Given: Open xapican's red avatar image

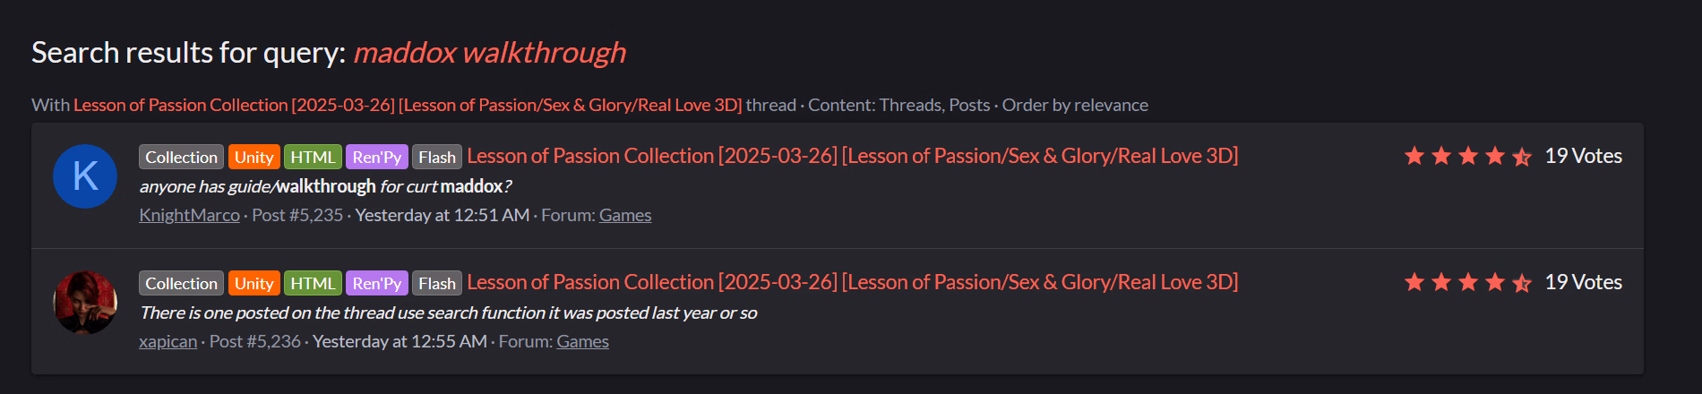Looking at the screenshot, I should click(x=85, y=303).
